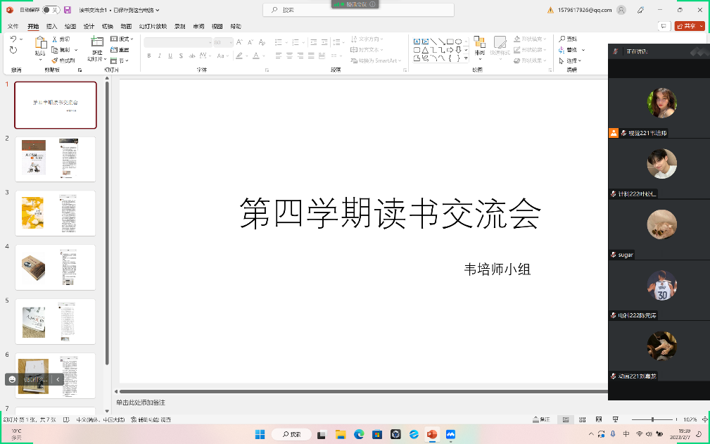710x444 pixels.
Task: Click the zoom slider in status bar
Action: [x=652, y=419]
